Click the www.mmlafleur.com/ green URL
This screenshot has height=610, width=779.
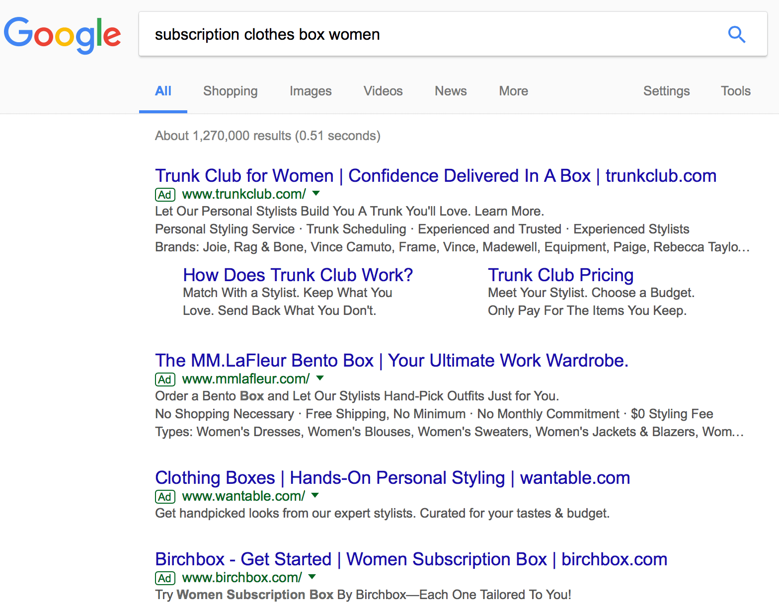[246, 379]
